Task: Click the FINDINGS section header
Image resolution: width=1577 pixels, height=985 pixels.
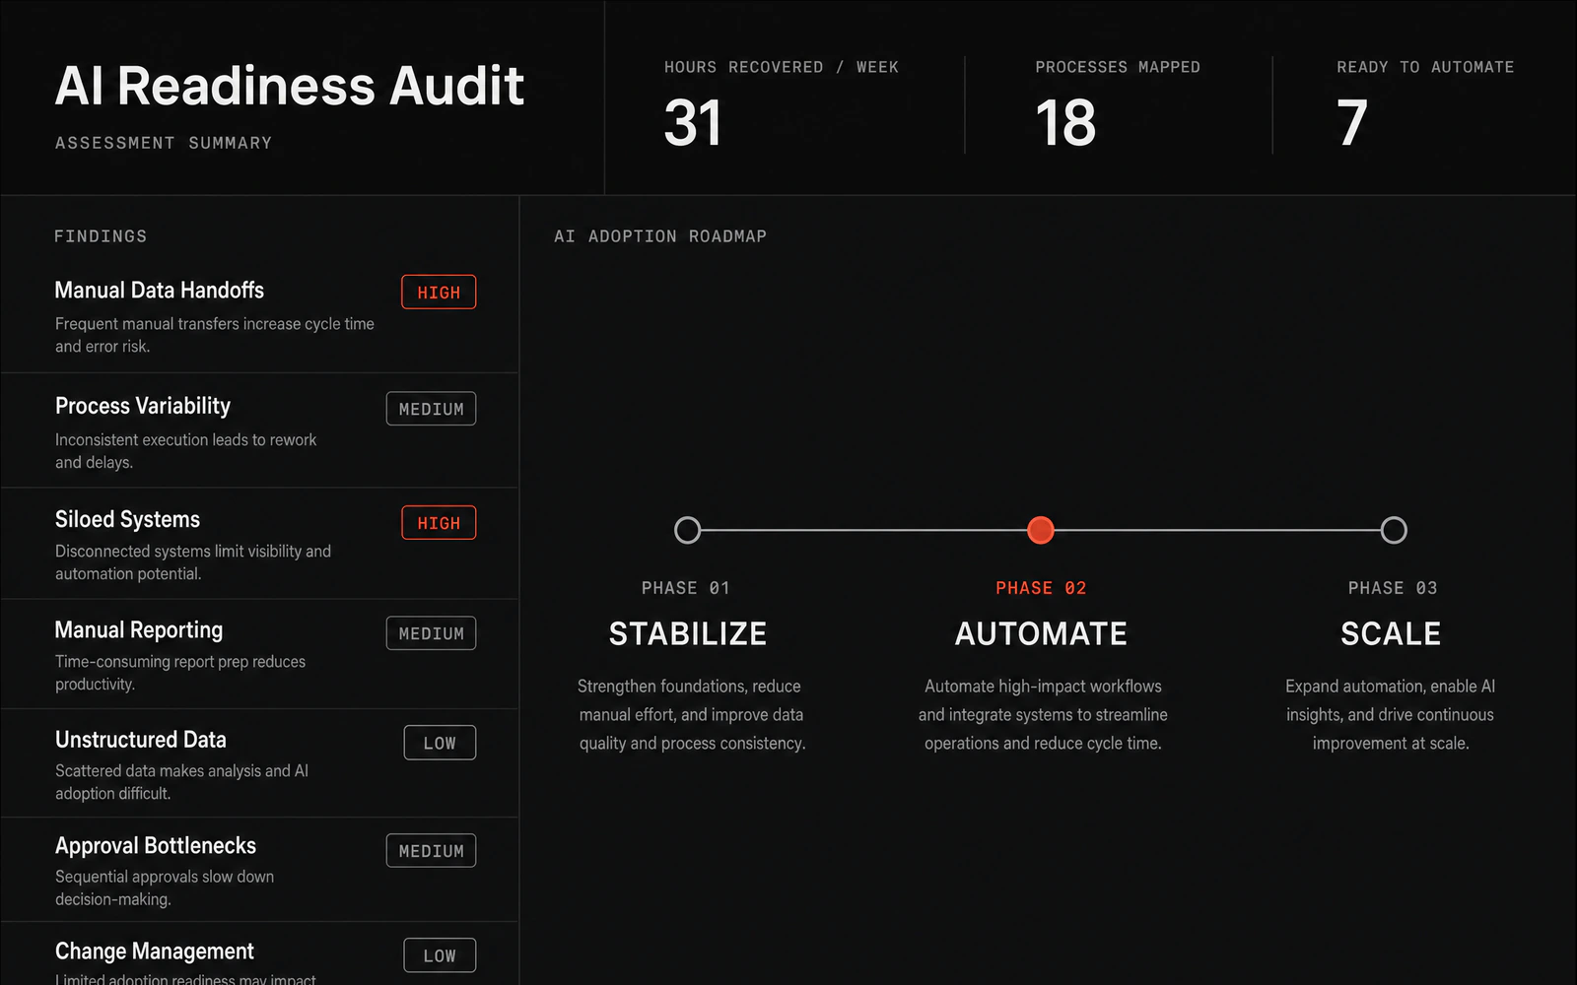Action: (101, 236)
